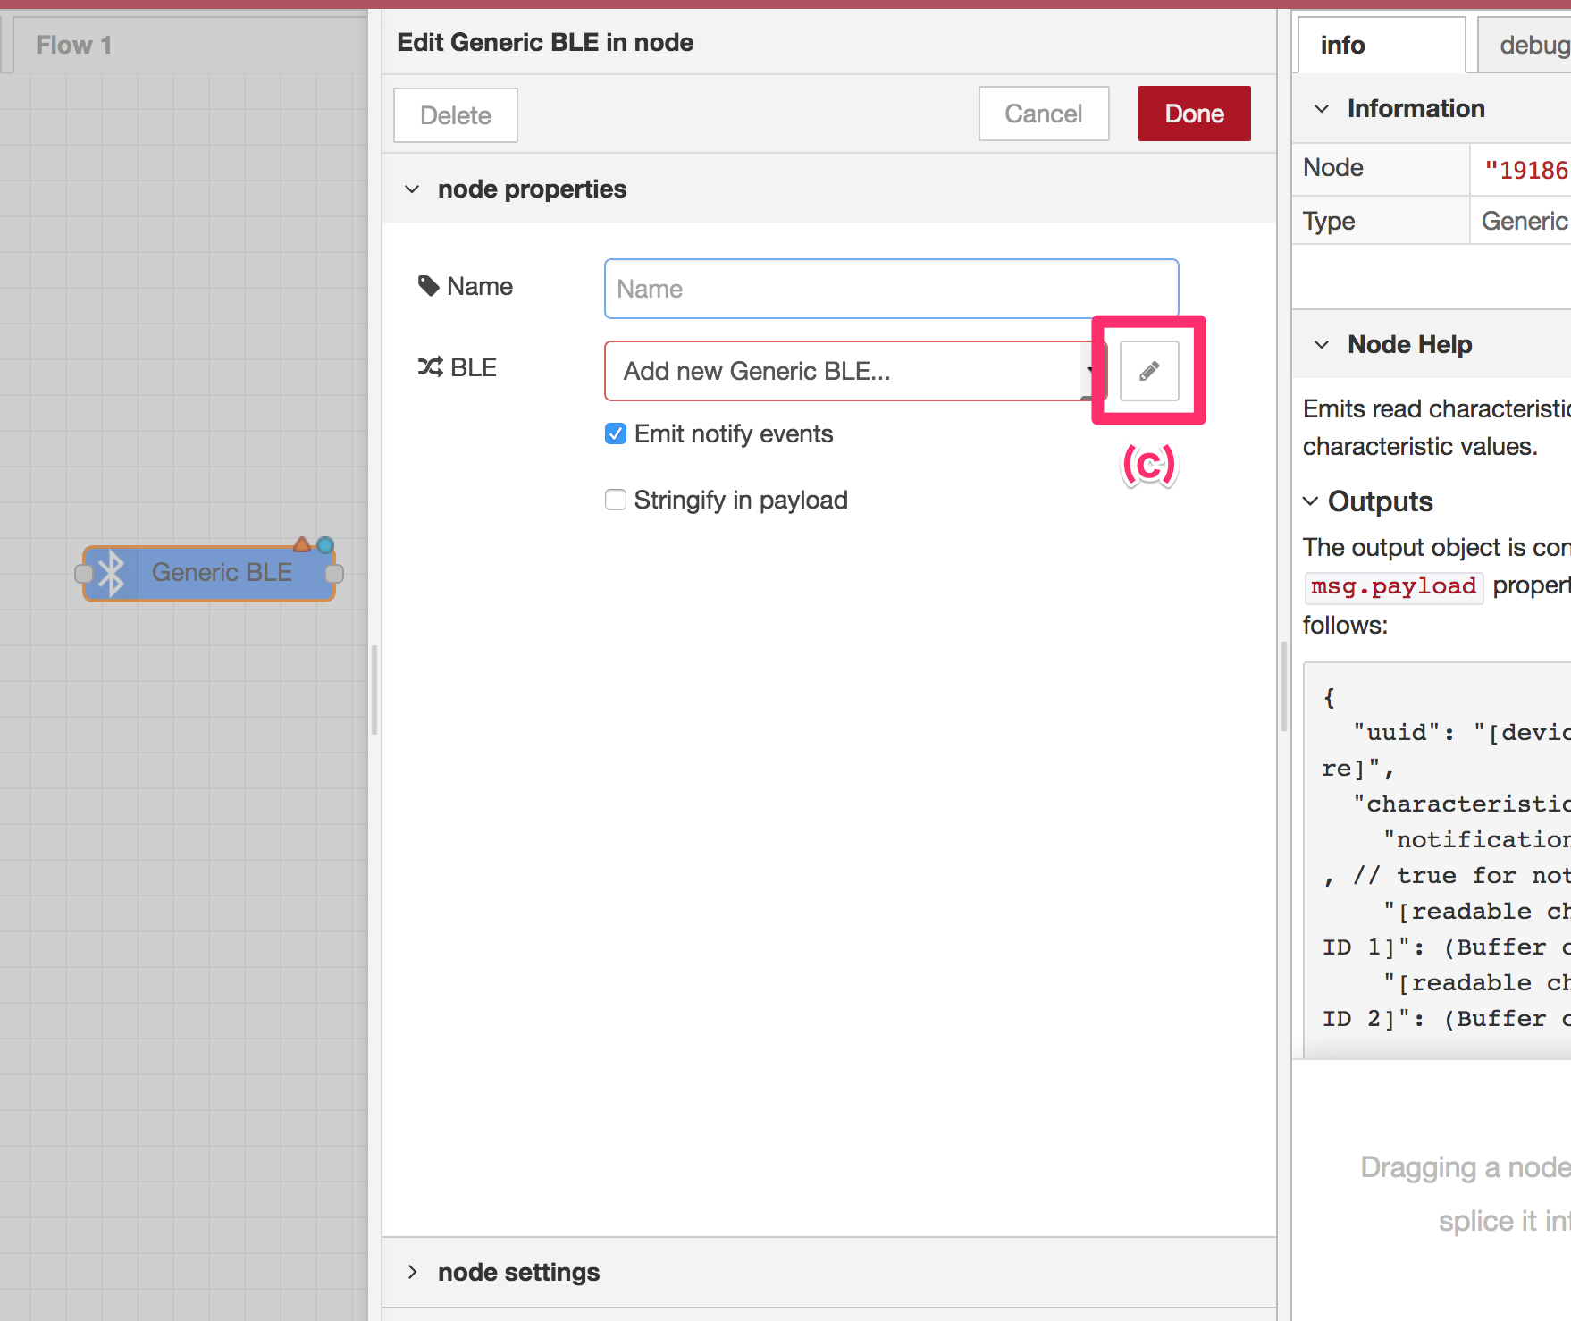Image resolution: width=1571 pixels, height=1321 pixels.
Task: Select the Generic BLE node body
Action: pos(210,573)
